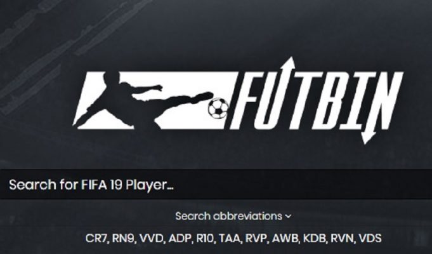Click the chevron next to Search abbreviations
Viewport: 432px width, 254px height.
click(x=288, y=217)
